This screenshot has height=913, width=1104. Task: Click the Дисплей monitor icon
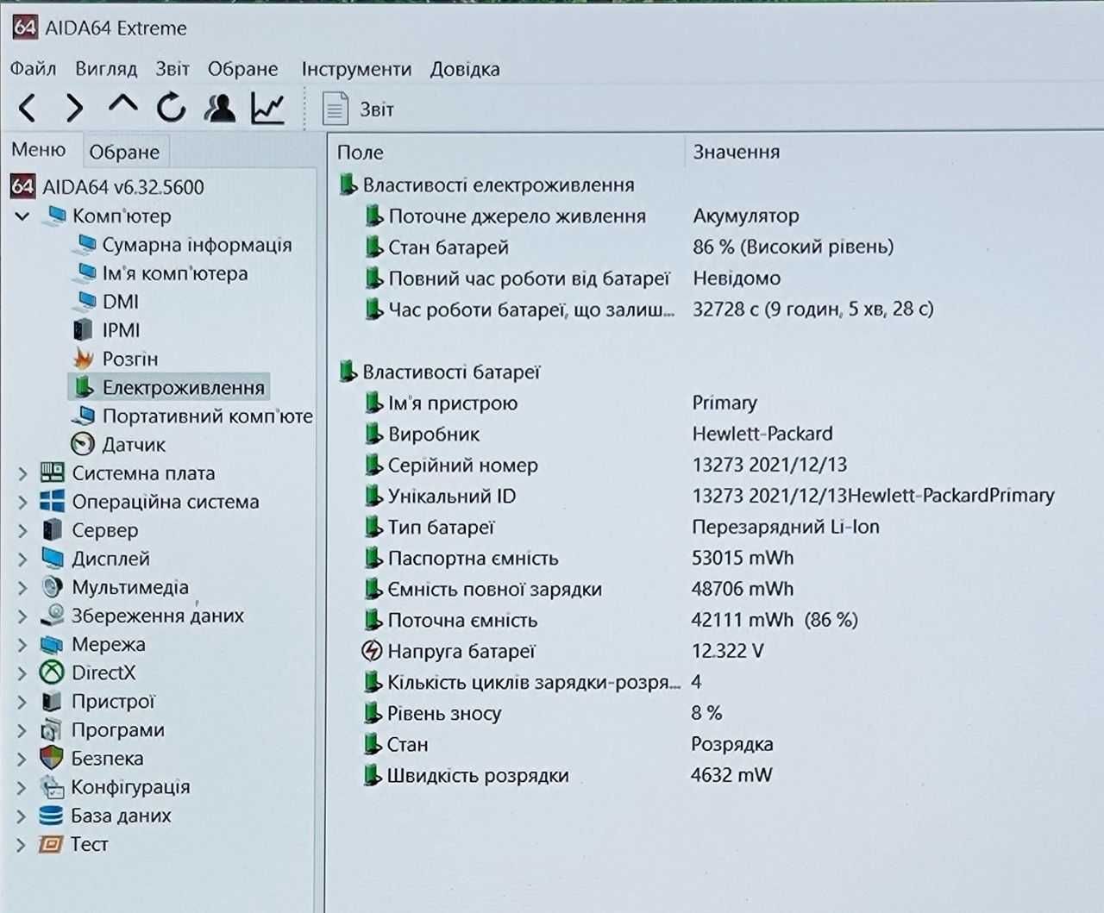(x=53, y=558)
